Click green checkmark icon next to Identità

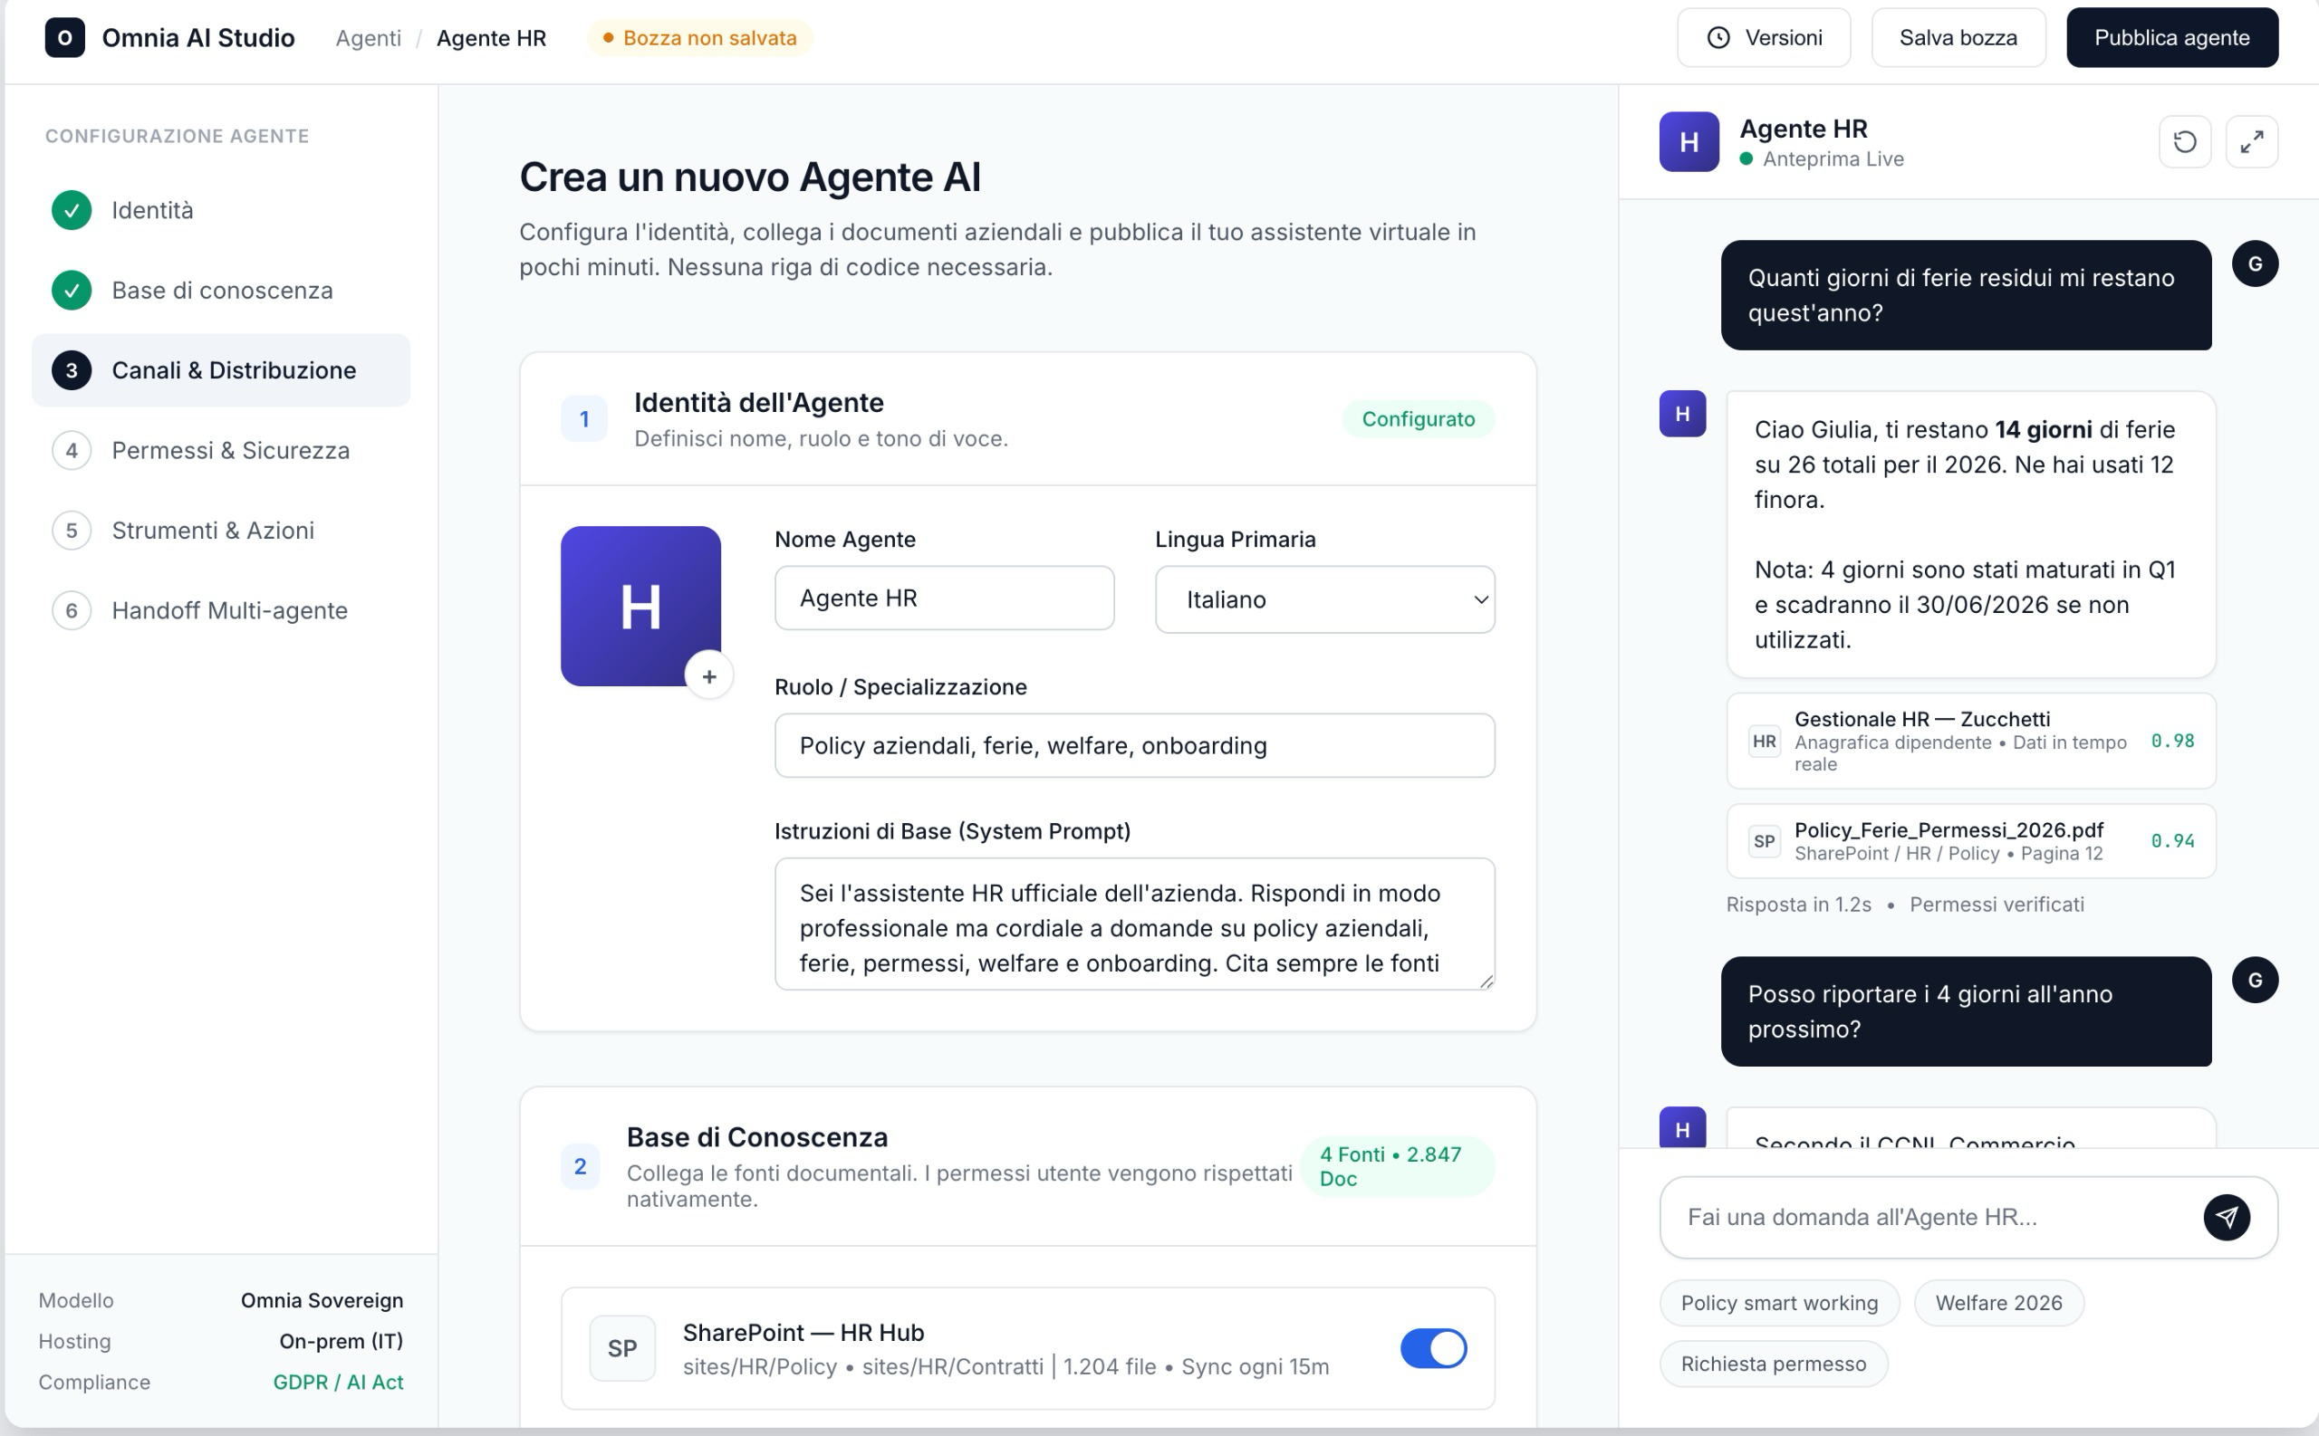(x=72, y=210)
